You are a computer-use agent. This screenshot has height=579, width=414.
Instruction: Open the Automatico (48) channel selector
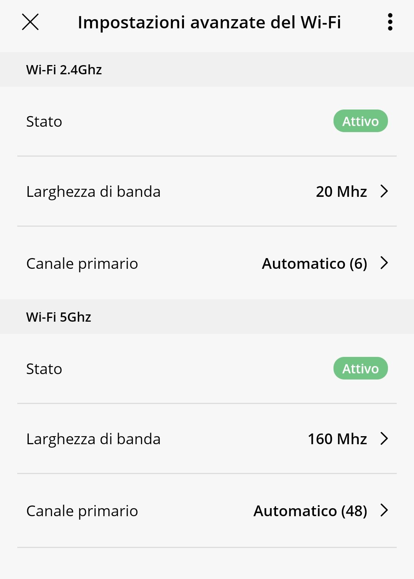click(x=310, y=511)
